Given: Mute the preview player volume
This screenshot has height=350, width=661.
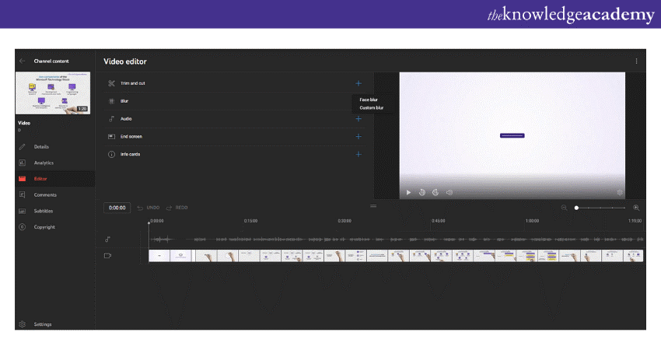Looking at the screenshot, I should click(449, 192).
